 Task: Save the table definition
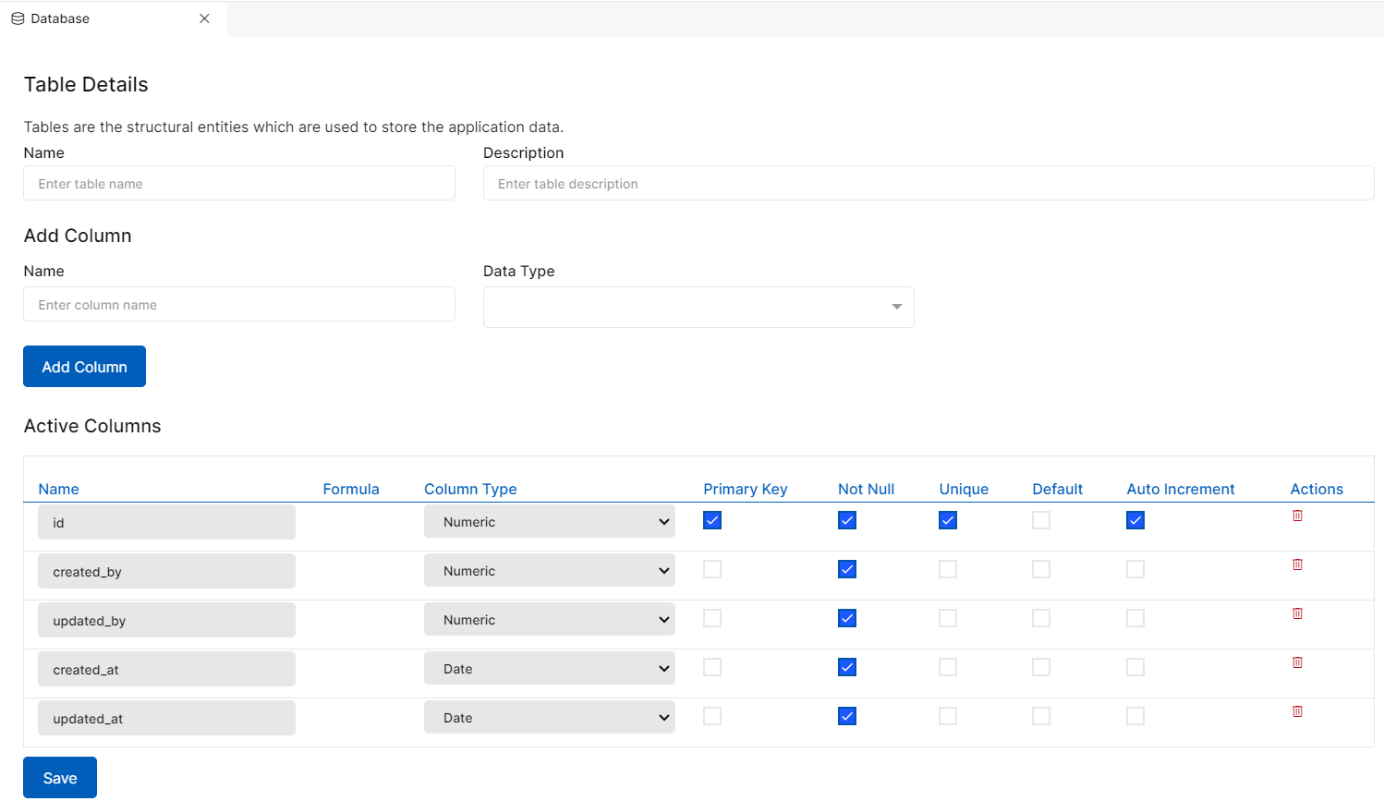tap(60, 777)
